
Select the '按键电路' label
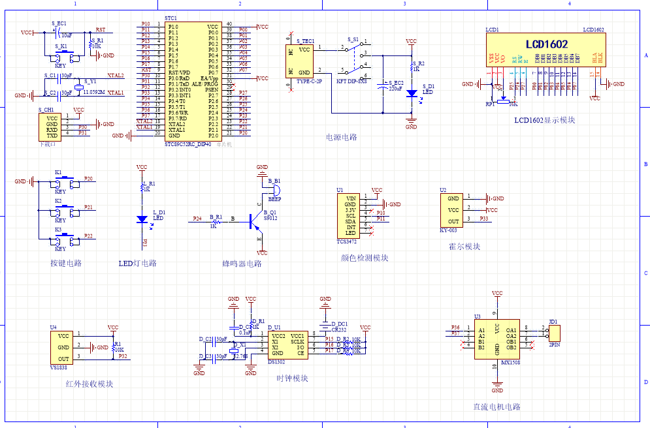(67, 263)
